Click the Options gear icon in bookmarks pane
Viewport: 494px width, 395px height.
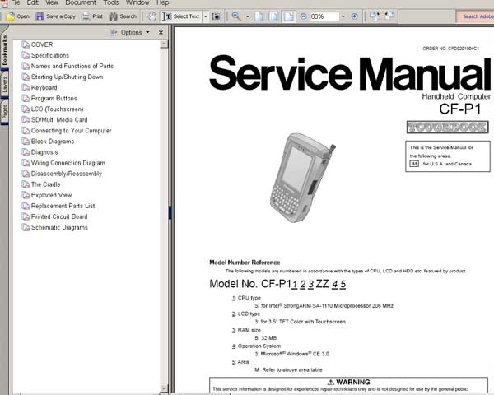114,32
